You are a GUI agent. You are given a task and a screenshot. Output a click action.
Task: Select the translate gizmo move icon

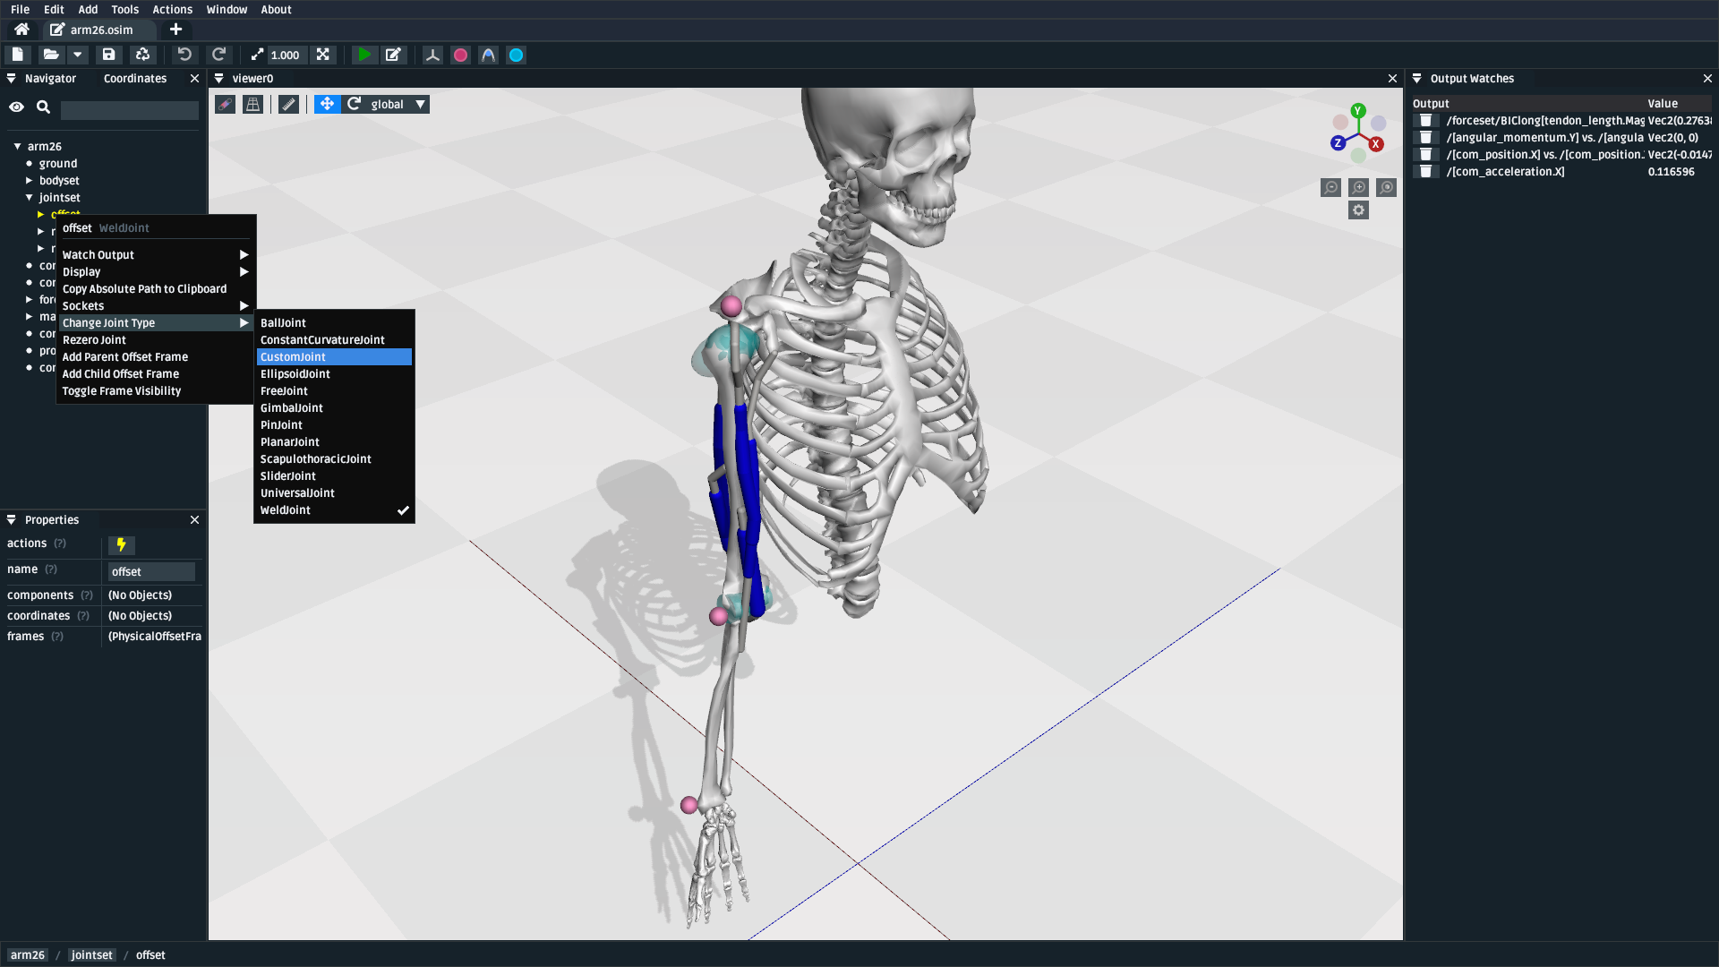[x=327, y=105]
